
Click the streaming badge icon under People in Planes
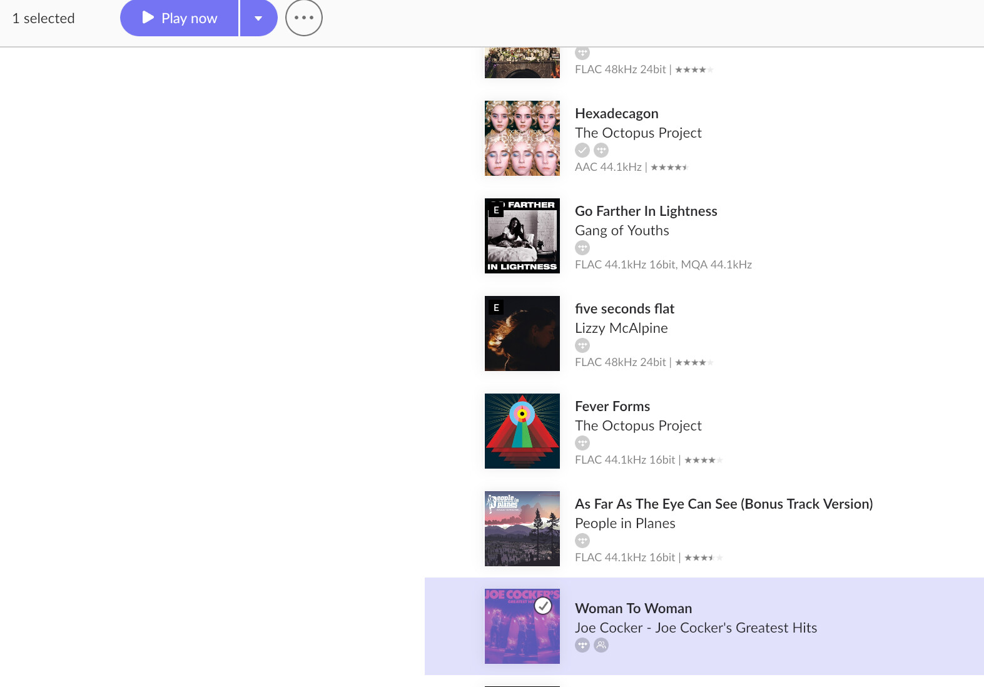(582, 541)
